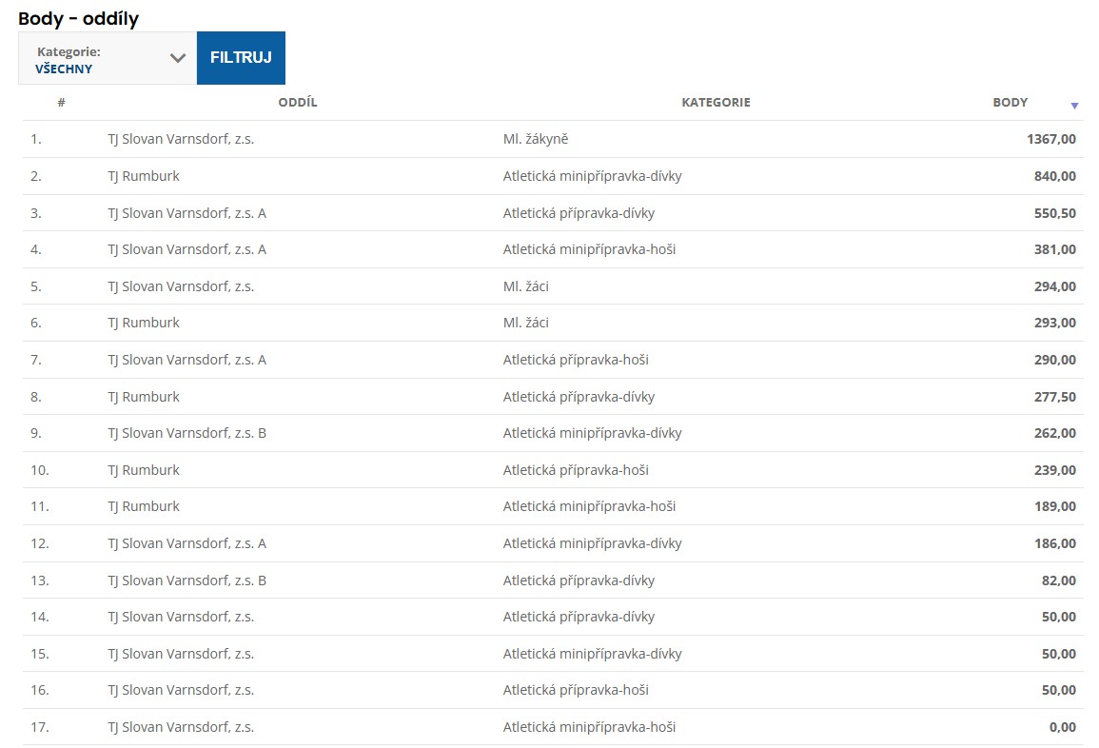1099x748 pixels.
Task: Sort table by the BODY column header
Action: [x=1010, y=103]
